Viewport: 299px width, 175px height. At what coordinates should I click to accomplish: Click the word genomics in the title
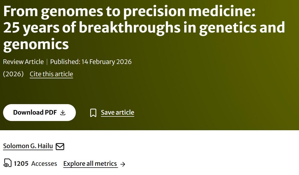36,45
